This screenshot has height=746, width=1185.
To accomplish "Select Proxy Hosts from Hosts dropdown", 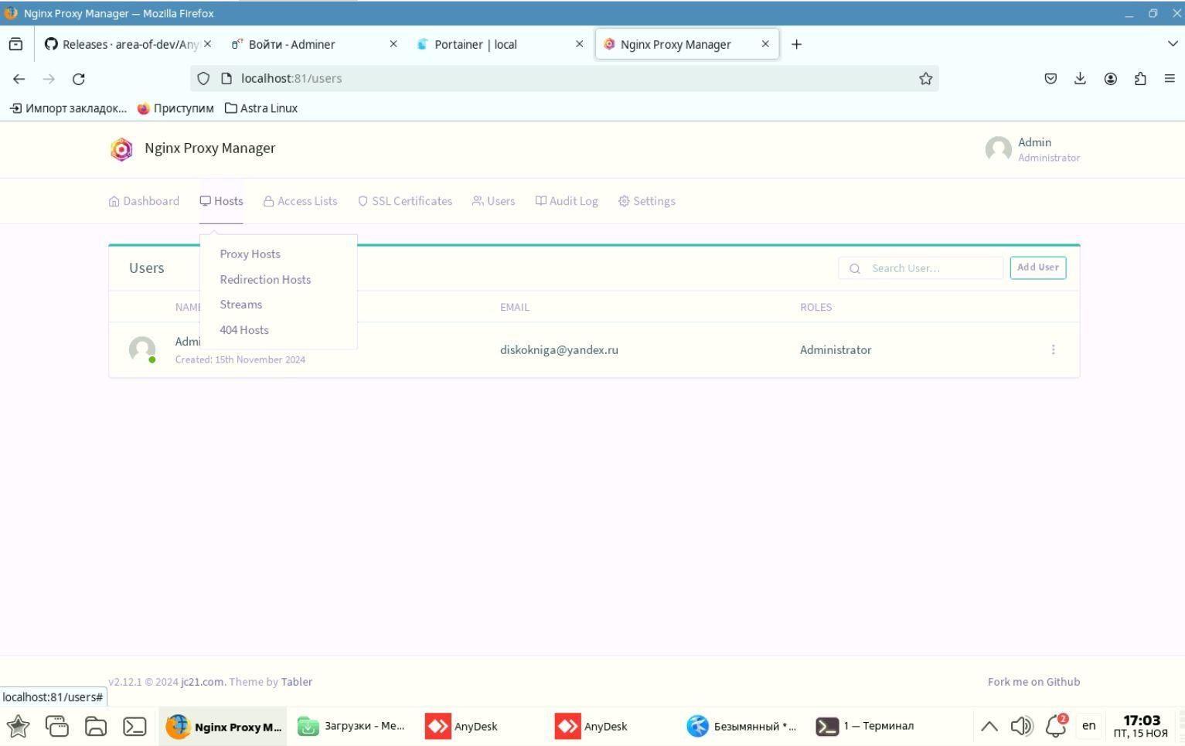I will click(x=250, y=254).
